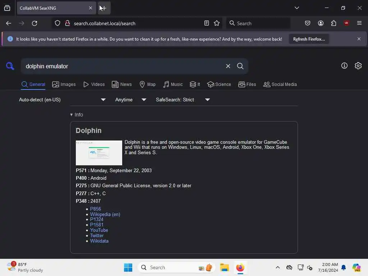This screenshot has height=276, width=368.
Task: Switch to Science category tab
Action: [x=219, y=84]
